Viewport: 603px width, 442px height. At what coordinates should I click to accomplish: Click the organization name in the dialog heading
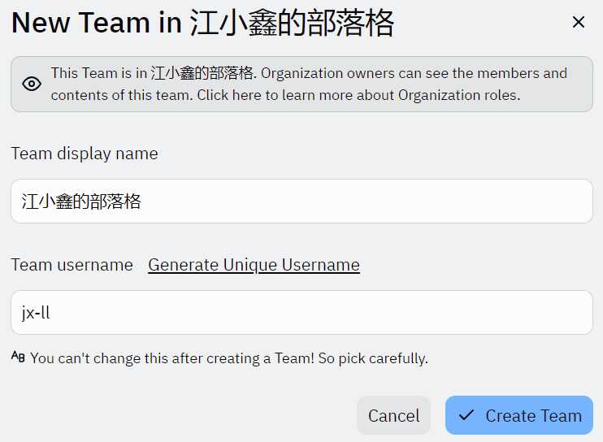[293, 23]
